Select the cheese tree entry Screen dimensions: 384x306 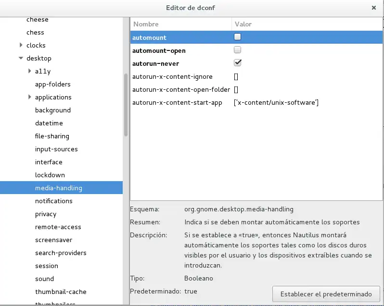pyautogui.click(x=37, y=20)
